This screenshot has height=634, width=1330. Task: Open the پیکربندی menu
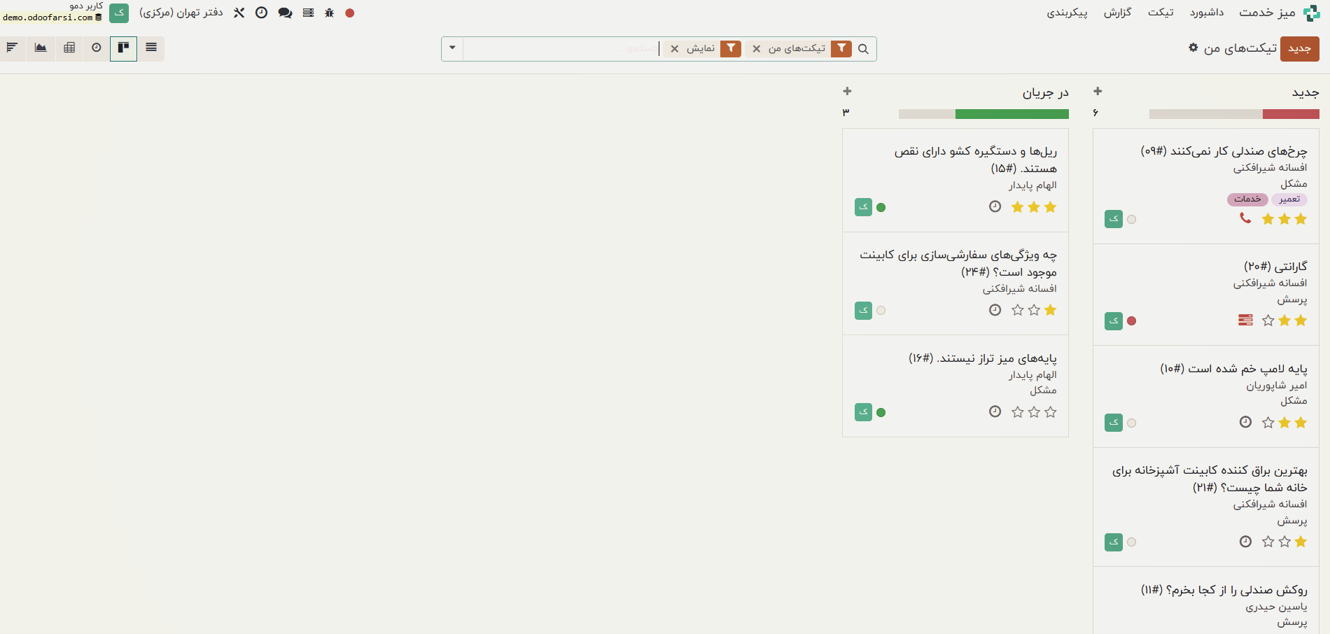[1067, 13]
